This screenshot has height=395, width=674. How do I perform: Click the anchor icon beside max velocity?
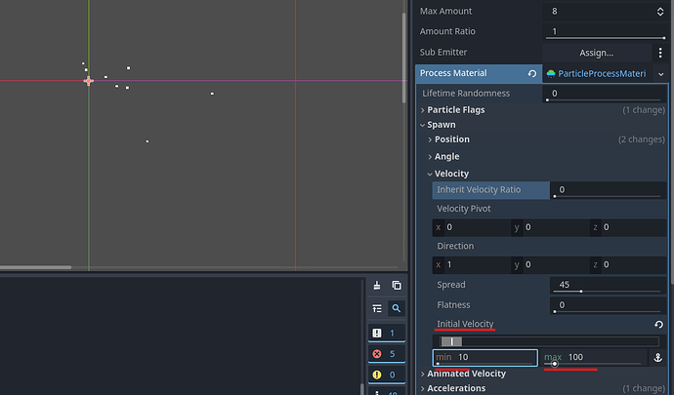pyautogui.click(x=657, y=358)
